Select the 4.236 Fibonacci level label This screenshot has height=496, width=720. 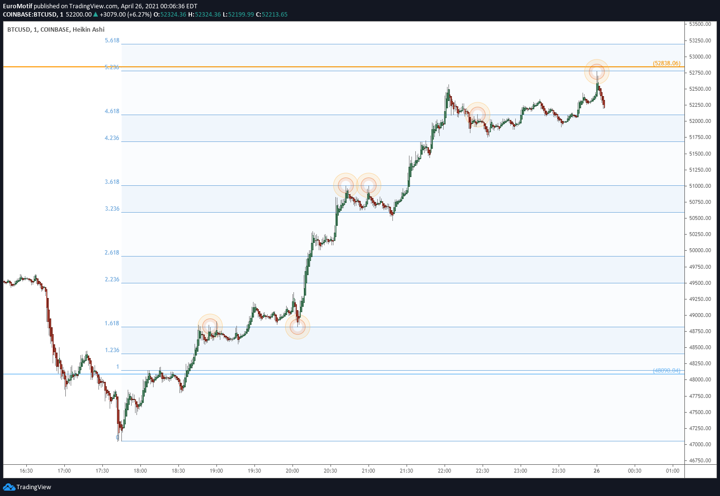coord(112,138)
